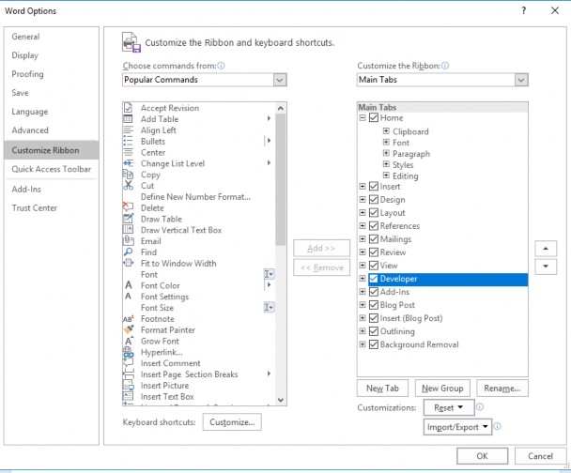This screenshot has width=571, height=473.
Task: Toggle the Design tab checkbox
Action: click(x=374, y=199)
